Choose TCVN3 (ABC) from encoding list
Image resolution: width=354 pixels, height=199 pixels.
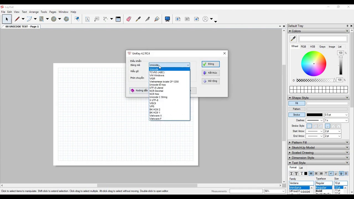click(x=169, y=72)
